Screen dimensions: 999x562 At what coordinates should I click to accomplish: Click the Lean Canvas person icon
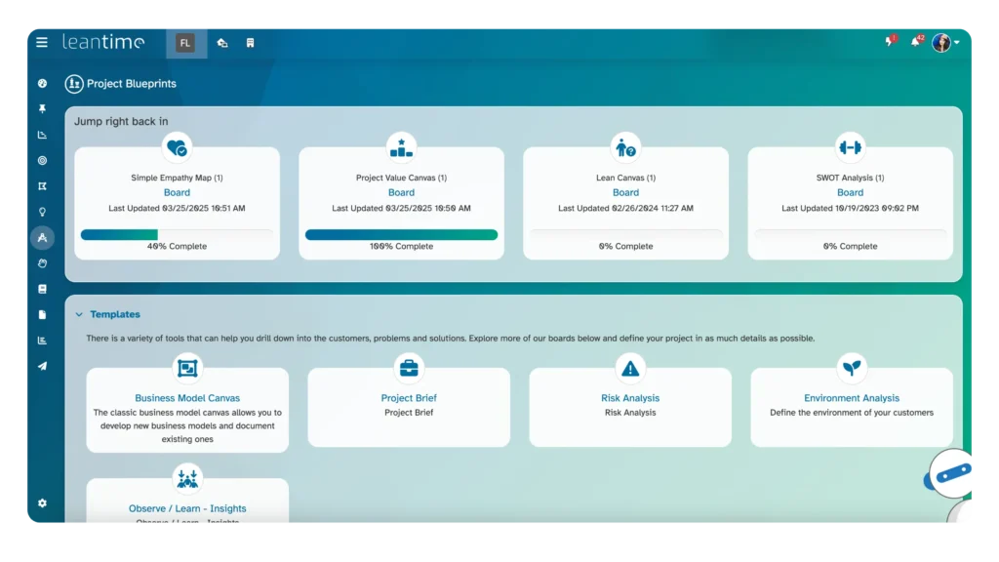(x=625, y=148)
